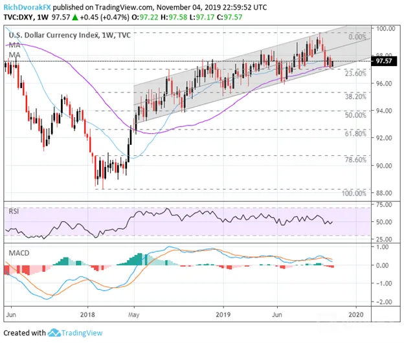404x343 pixels.
Task: Click the 61.80% Fibonacci level label
Action: coord(355,134)
